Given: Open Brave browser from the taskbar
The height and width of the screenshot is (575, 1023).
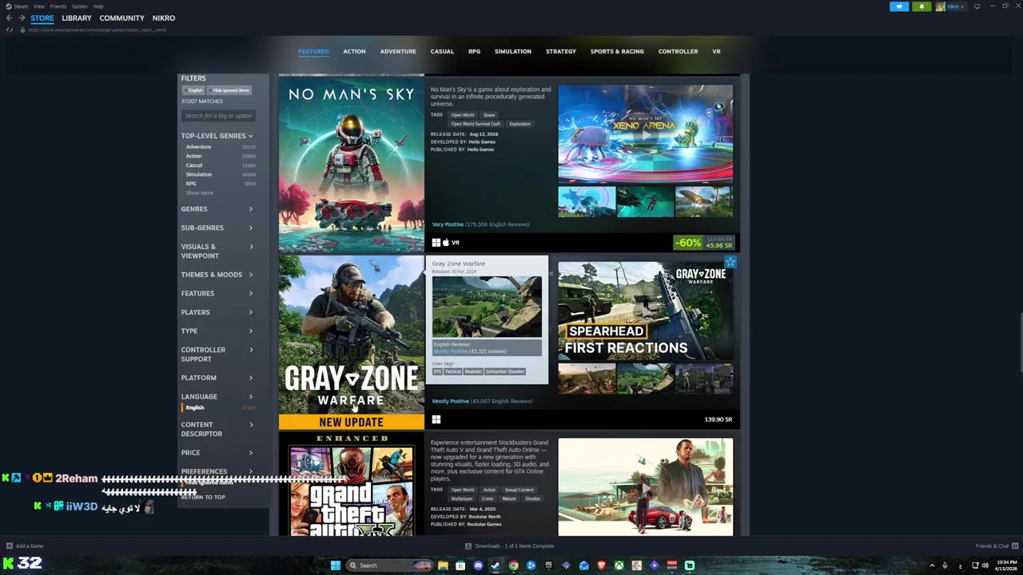Looking at the screenshot, I should point(601,565).
